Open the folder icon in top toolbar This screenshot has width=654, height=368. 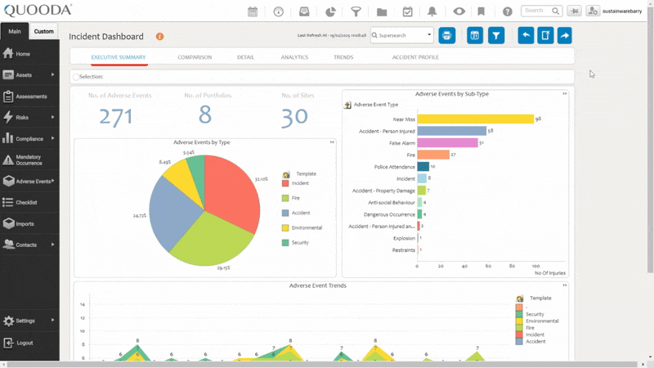pyautogui.click(x=382, y=11)
